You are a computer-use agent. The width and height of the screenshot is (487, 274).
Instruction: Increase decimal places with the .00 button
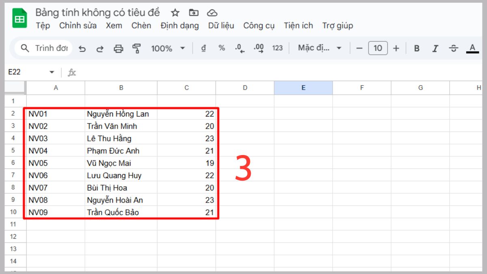point(257,48)
